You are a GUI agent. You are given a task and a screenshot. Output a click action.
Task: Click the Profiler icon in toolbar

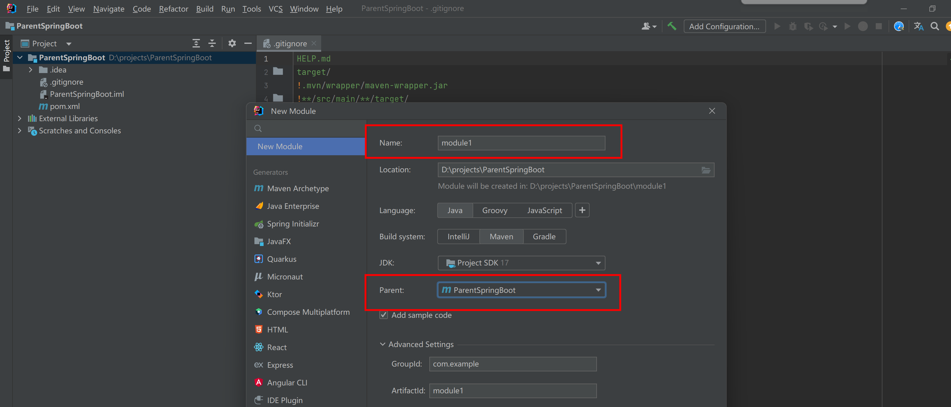[824, 26]
